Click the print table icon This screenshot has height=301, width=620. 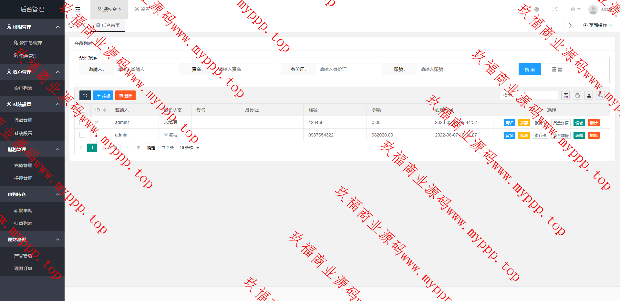[577, 95]
